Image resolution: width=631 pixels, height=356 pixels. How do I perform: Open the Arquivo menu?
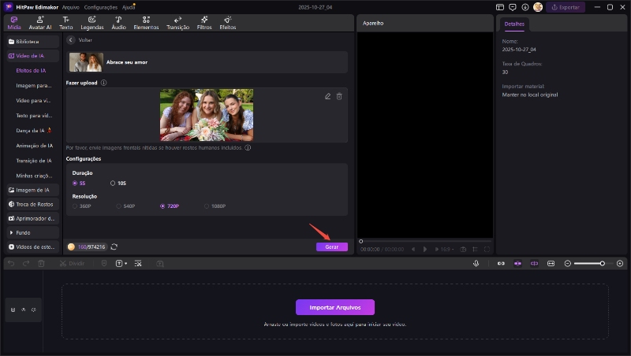point(70,7)
